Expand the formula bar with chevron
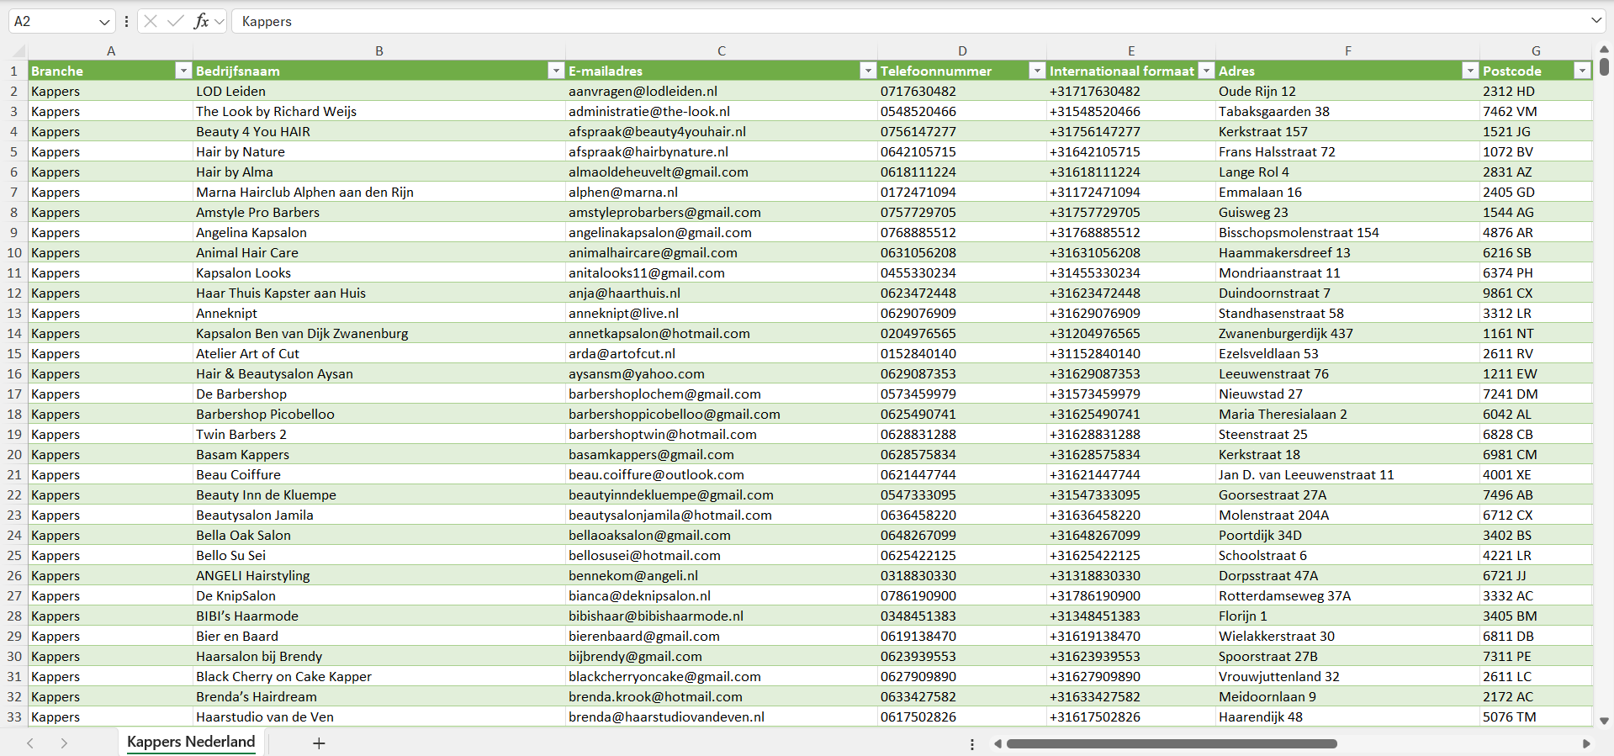The height and width of the screenshot is (756, 1614). (1595, 21)
